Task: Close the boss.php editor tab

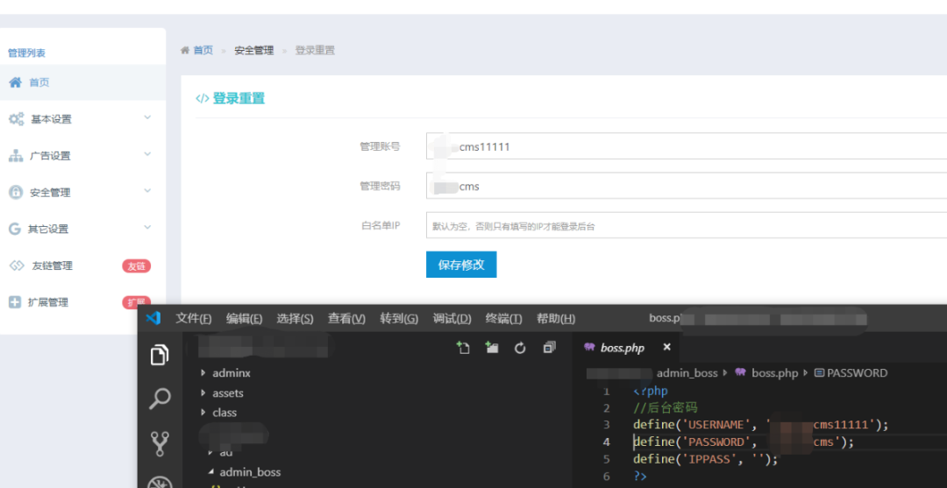Action: (x=666, y=348)
